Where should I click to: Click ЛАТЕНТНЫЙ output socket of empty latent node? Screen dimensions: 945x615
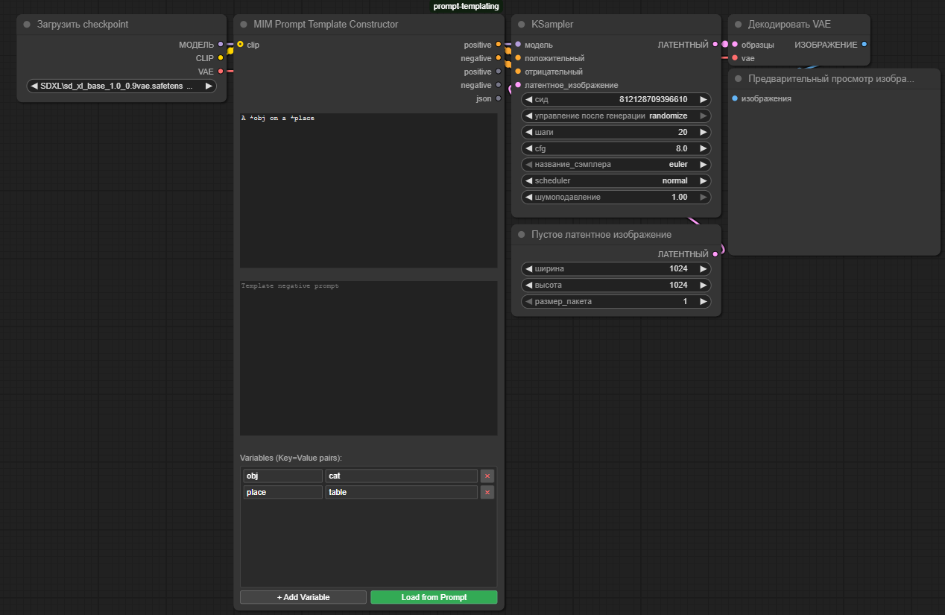click(715, 254)
